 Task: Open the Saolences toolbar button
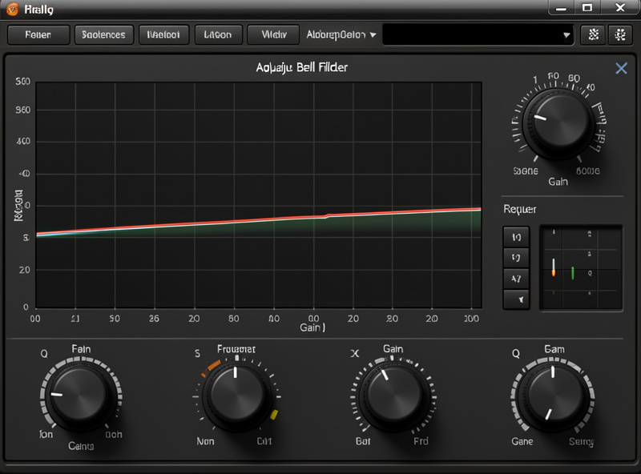click(x=104, y=34)
